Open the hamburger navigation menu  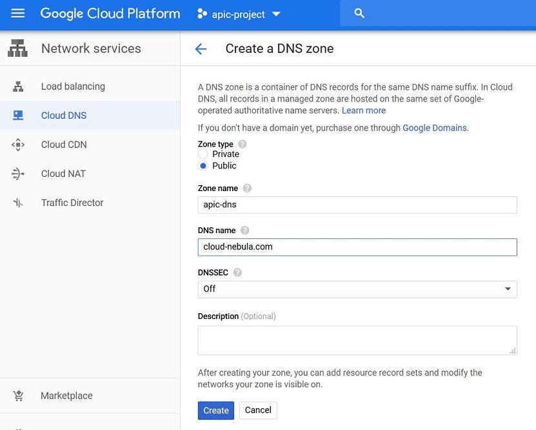(18, 14)
